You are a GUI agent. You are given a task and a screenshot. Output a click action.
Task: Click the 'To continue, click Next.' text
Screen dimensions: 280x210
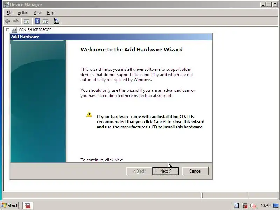[x=102, y=160]
